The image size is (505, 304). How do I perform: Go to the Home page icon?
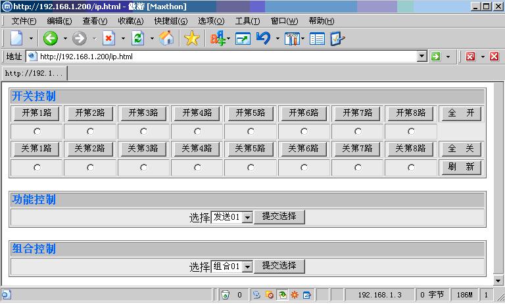[x=167, y=38]
